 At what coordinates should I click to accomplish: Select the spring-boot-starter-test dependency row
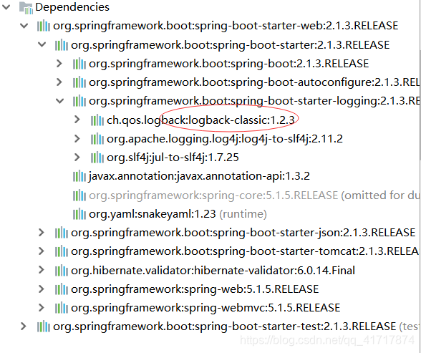[236, 327]
